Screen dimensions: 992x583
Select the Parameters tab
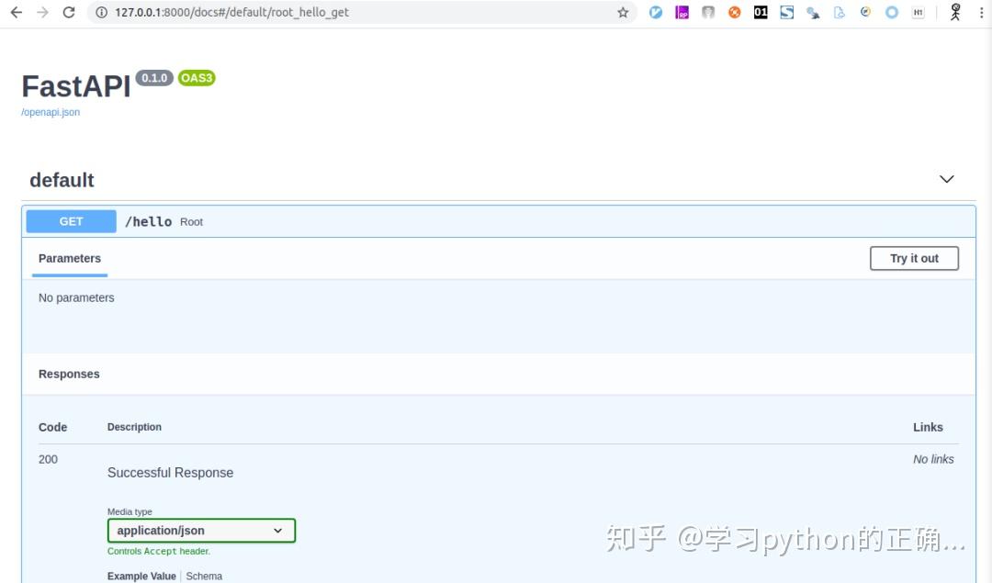click(70, 258)
